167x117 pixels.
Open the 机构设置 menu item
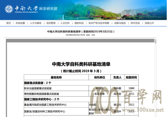click(x=20, y=23)
